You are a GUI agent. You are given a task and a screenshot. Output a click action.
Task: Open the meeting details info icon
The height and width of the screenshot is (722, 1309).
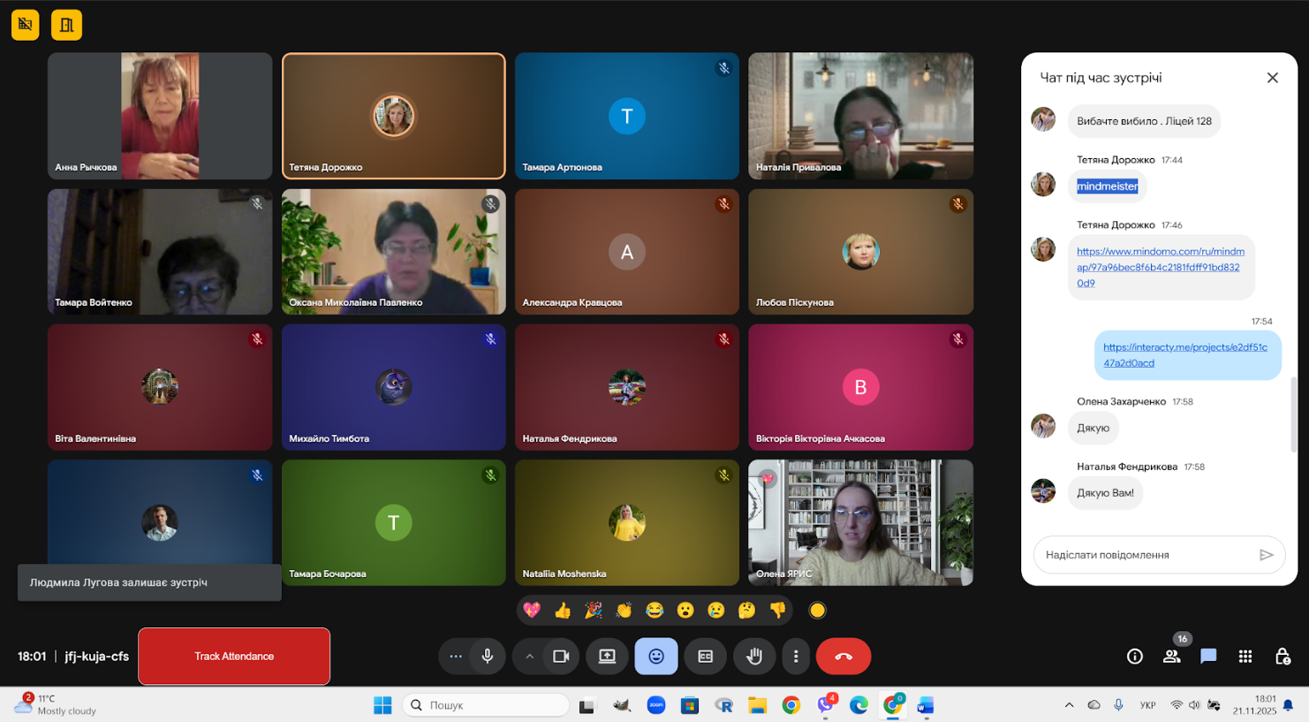[x=1135, y=657]
